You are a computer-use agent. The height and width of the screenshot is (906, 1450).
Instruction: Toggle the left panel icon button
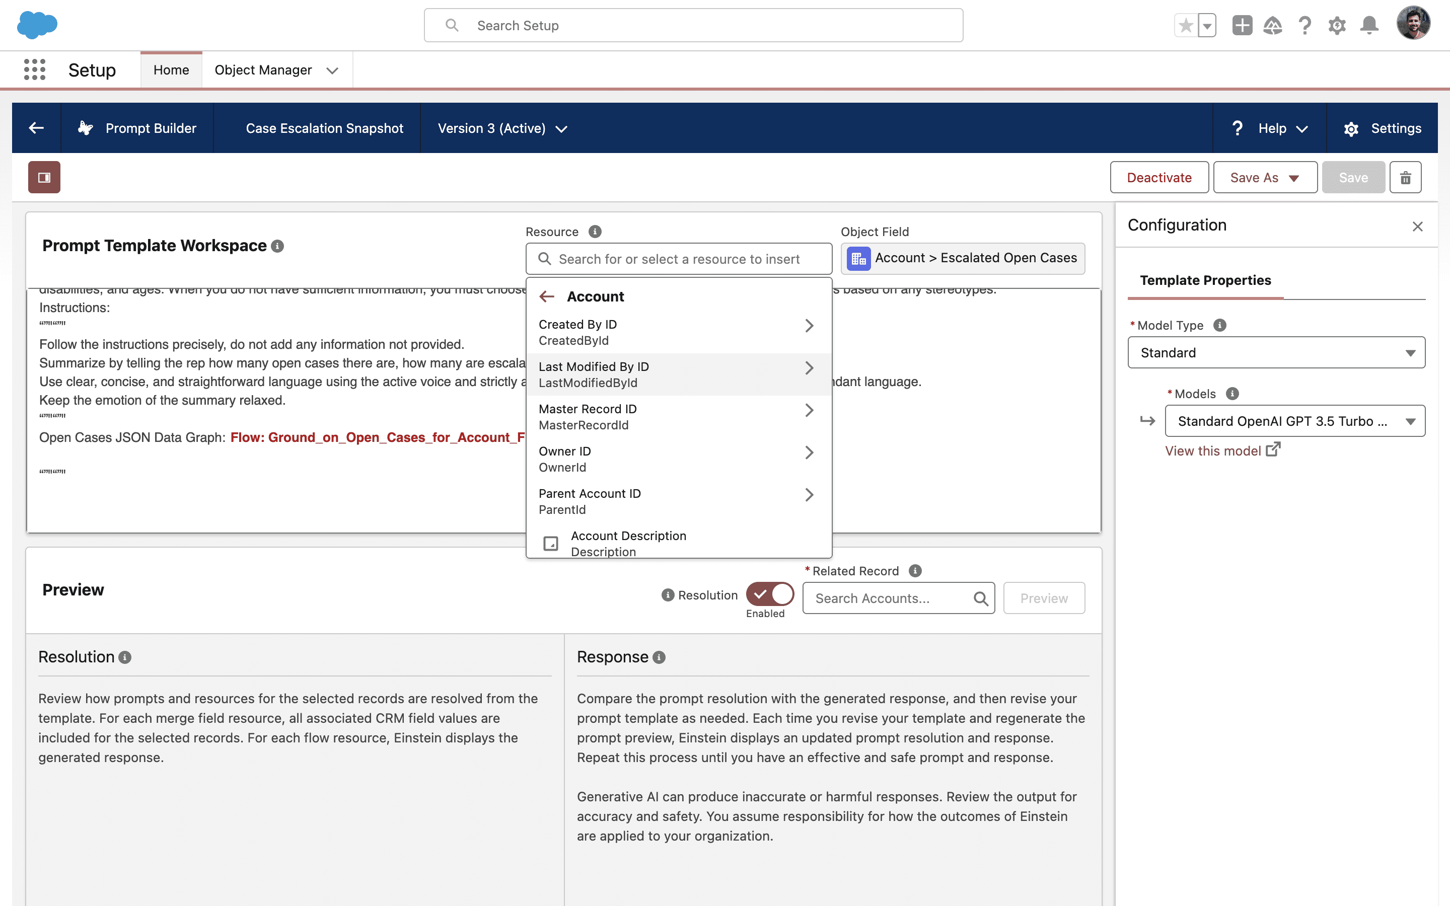point(44,177)
